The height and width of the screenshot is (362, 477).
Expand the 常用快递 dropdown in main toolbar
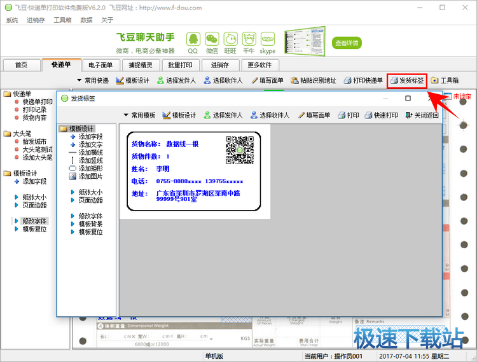pos(93,80)
